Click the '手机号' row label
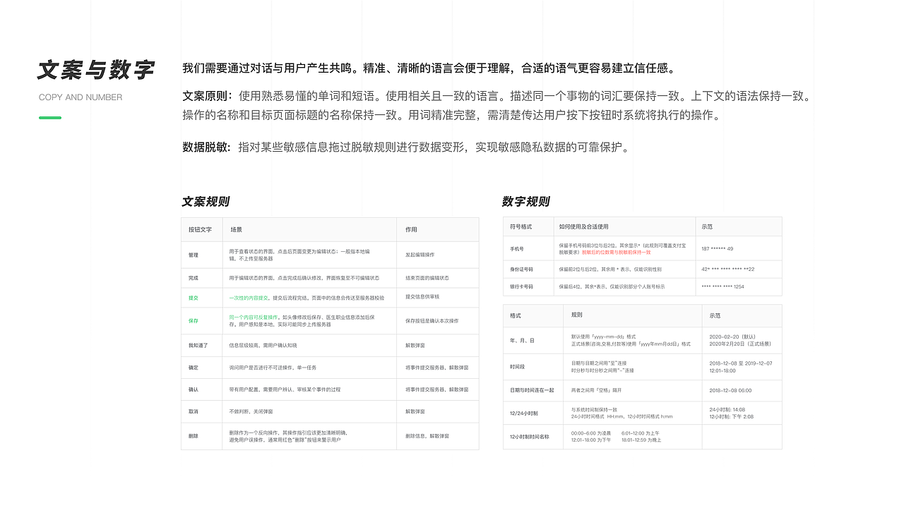This screenshot has width=904, height=508. [517, 248]
